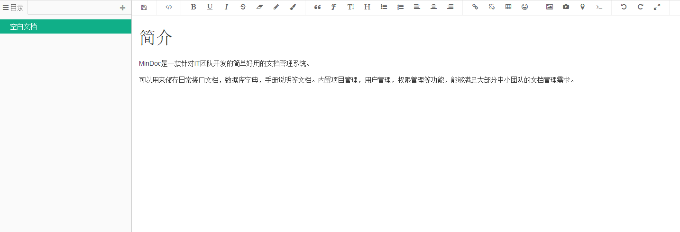Center align the paragraph
The image size is (680, 232).
[433, 7]
